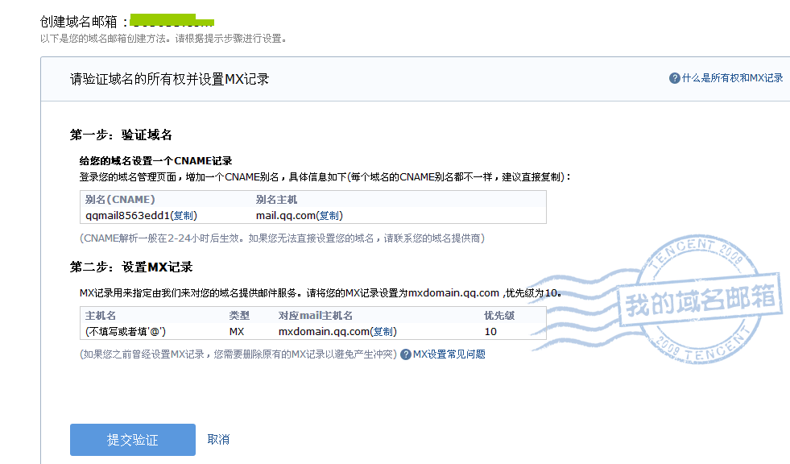Image resolution: width=790 pixels, height=464 pixels.
Task: Select the mxdomain.qq.com table cell text
Action: point(324,332)
